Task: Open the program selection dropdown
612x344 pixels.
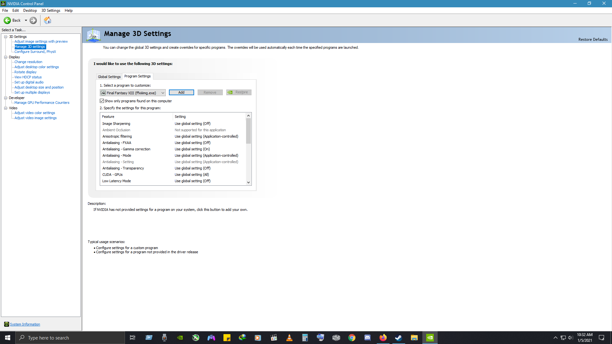Action: (x=163, y=93)
